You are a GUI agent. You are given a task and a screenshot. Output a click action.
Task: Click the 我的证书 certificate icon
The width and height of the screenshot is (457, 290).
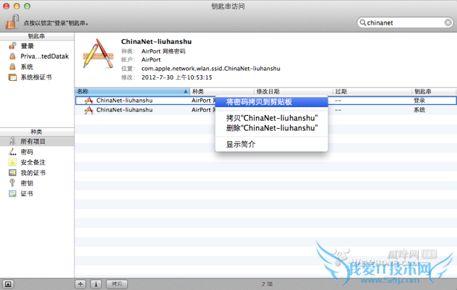(x=12, y=173)
